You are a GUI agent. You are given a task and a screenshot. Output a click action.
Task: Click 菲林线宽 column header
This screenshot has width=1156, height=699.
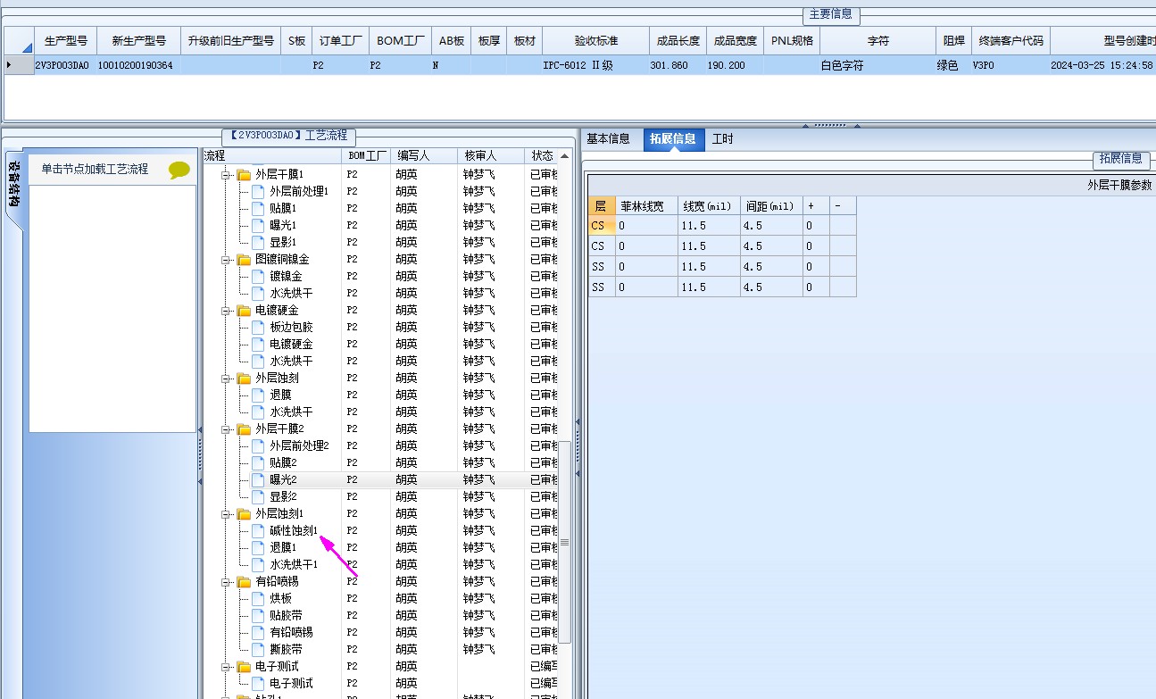pyautogui.click(x=646, y=206)
